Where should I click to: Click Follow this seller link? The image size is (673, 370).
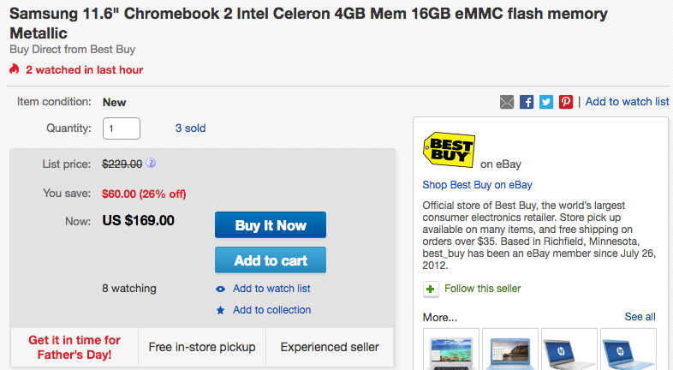[483, 289]
